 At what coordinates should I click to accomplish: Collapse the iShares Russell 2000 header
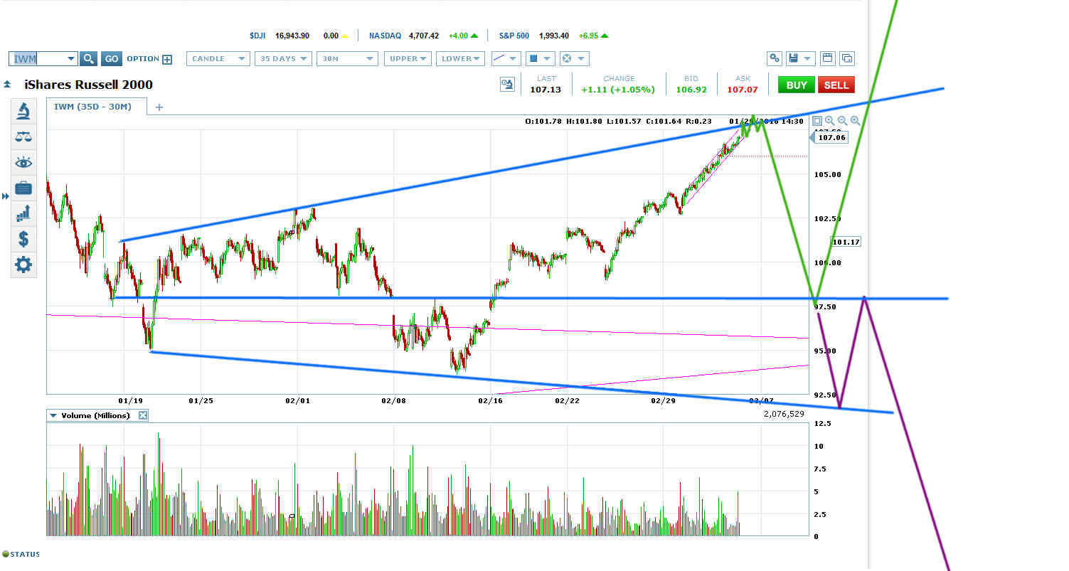tap(7, 85)
